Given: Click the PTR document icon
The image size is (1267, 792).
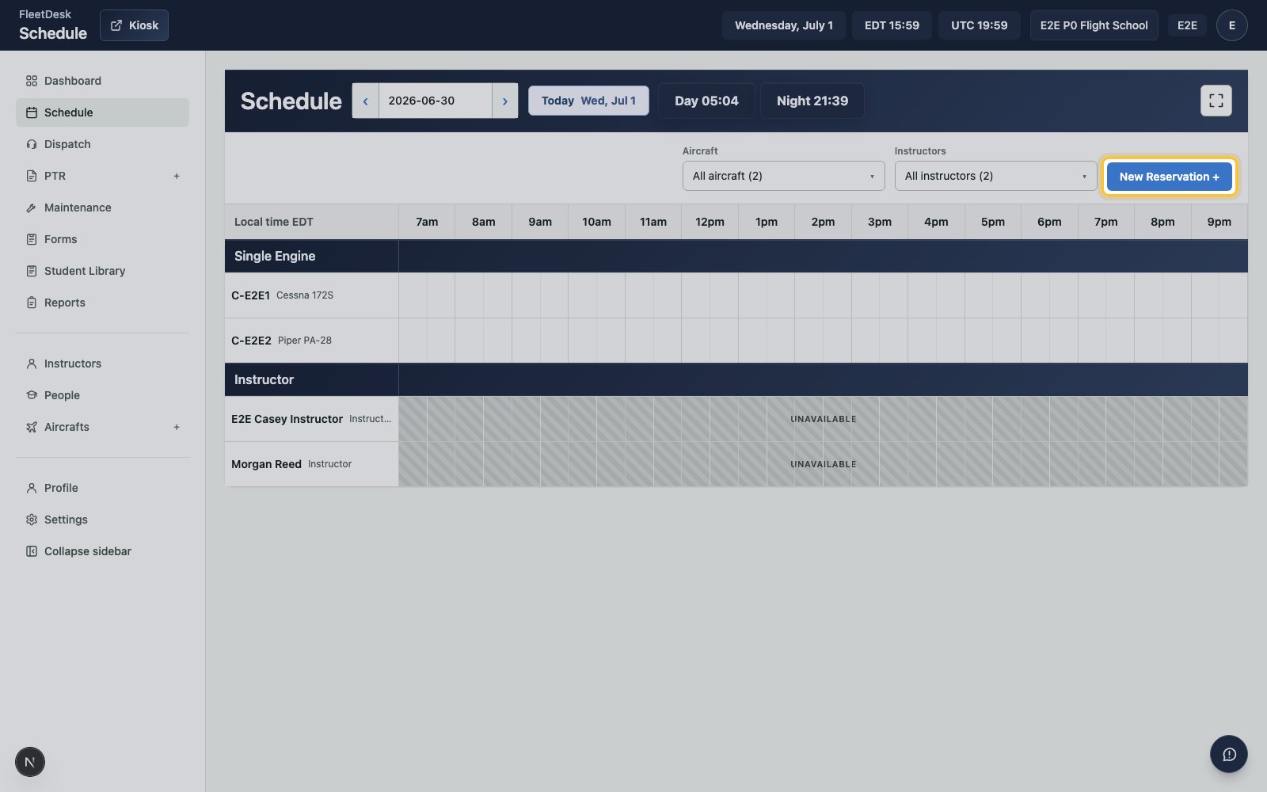Looking at the screenshot, I should click(32, 176).
